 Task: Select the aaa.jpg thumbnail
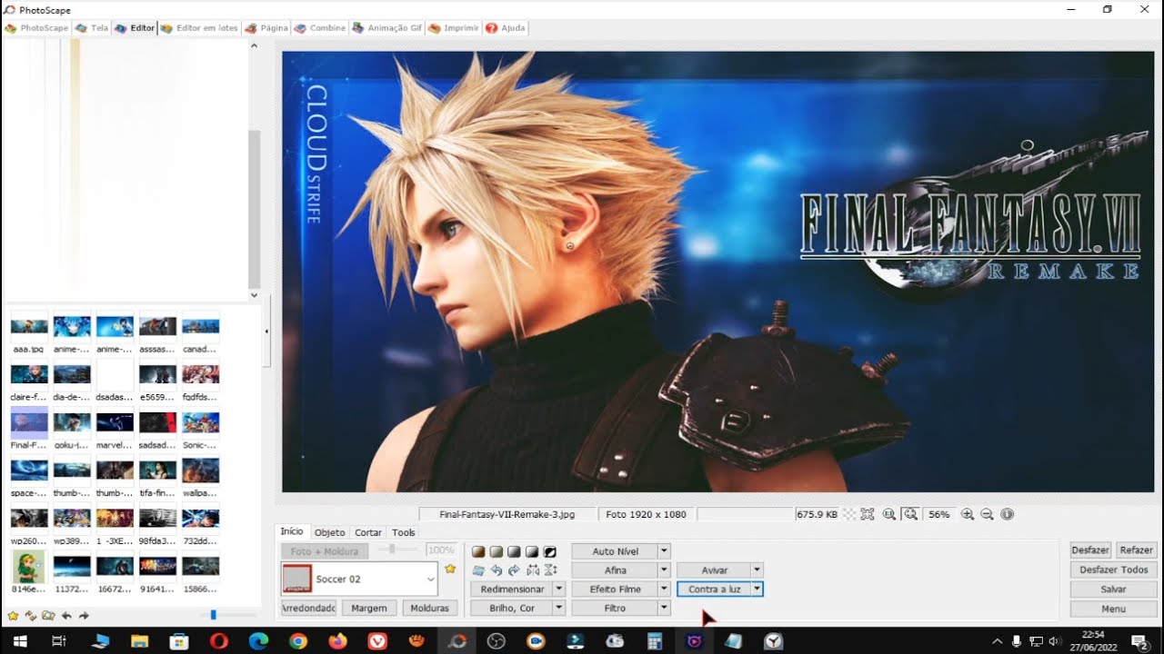(29, 332)
